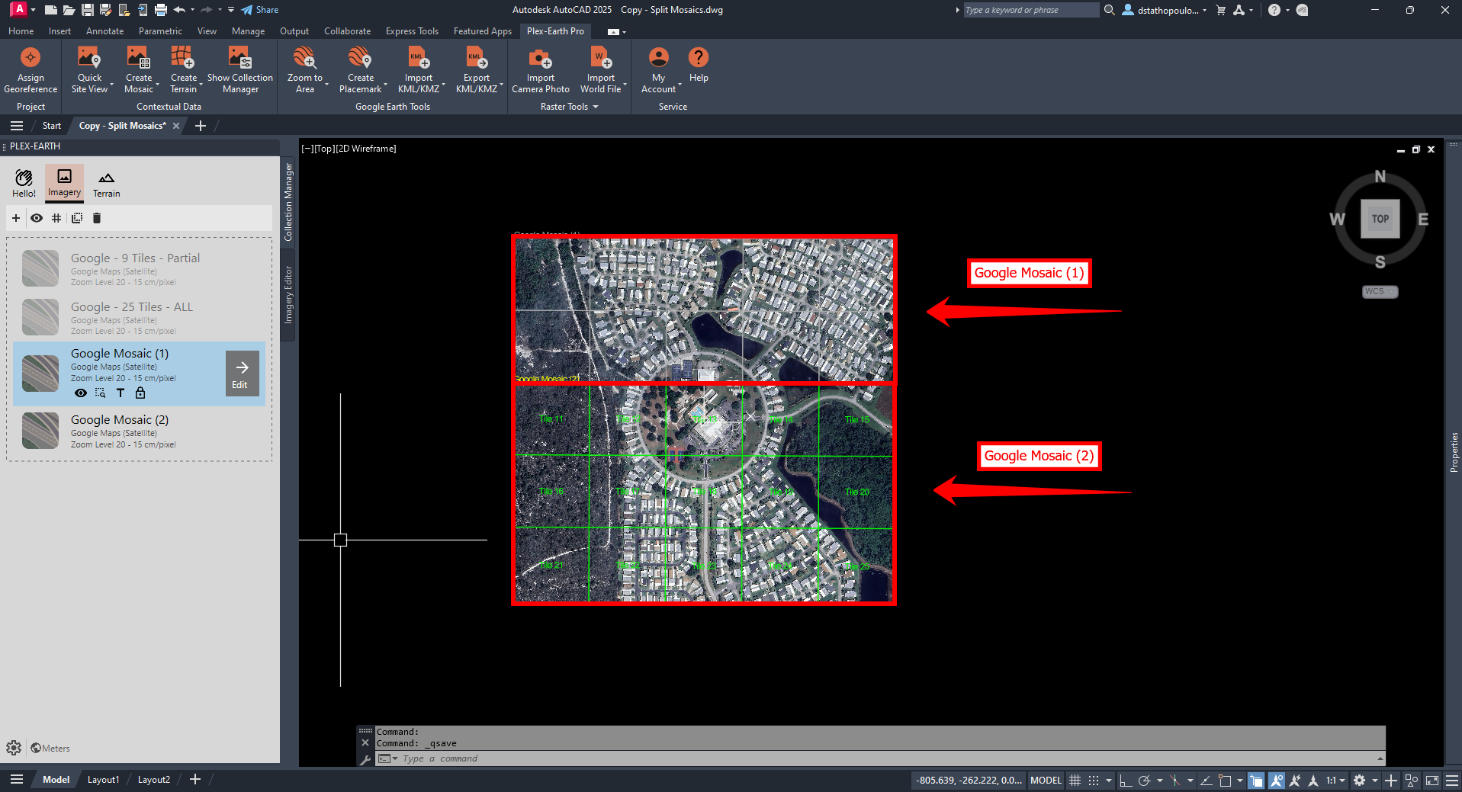Viewport: 1462px width, 792px height.
Task: Select the Google Mosaic (2) thumbnail
Action: [x=40, y=431]
